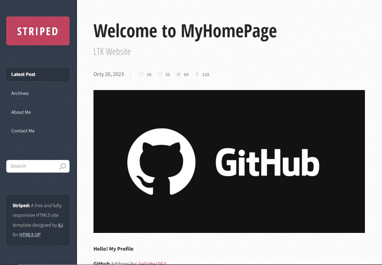Click comment count 16

149,75
